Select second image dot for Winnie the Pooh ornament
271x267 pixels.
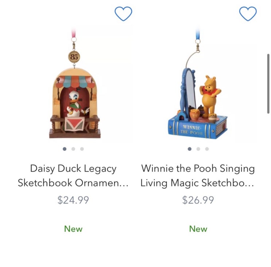[x=198, y=149]
